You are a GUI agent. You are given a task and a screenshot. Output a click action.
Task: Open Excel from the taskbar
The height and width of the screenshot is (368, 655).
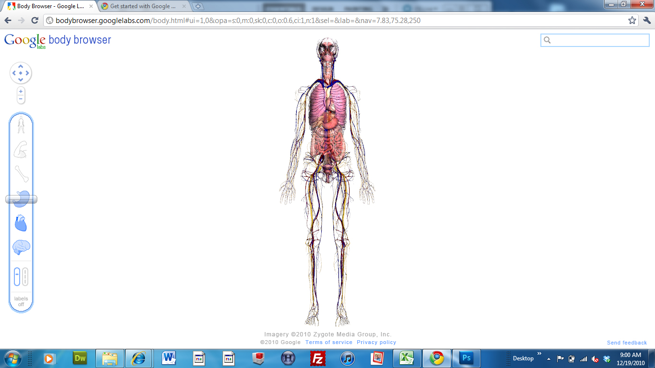[407, 358]
